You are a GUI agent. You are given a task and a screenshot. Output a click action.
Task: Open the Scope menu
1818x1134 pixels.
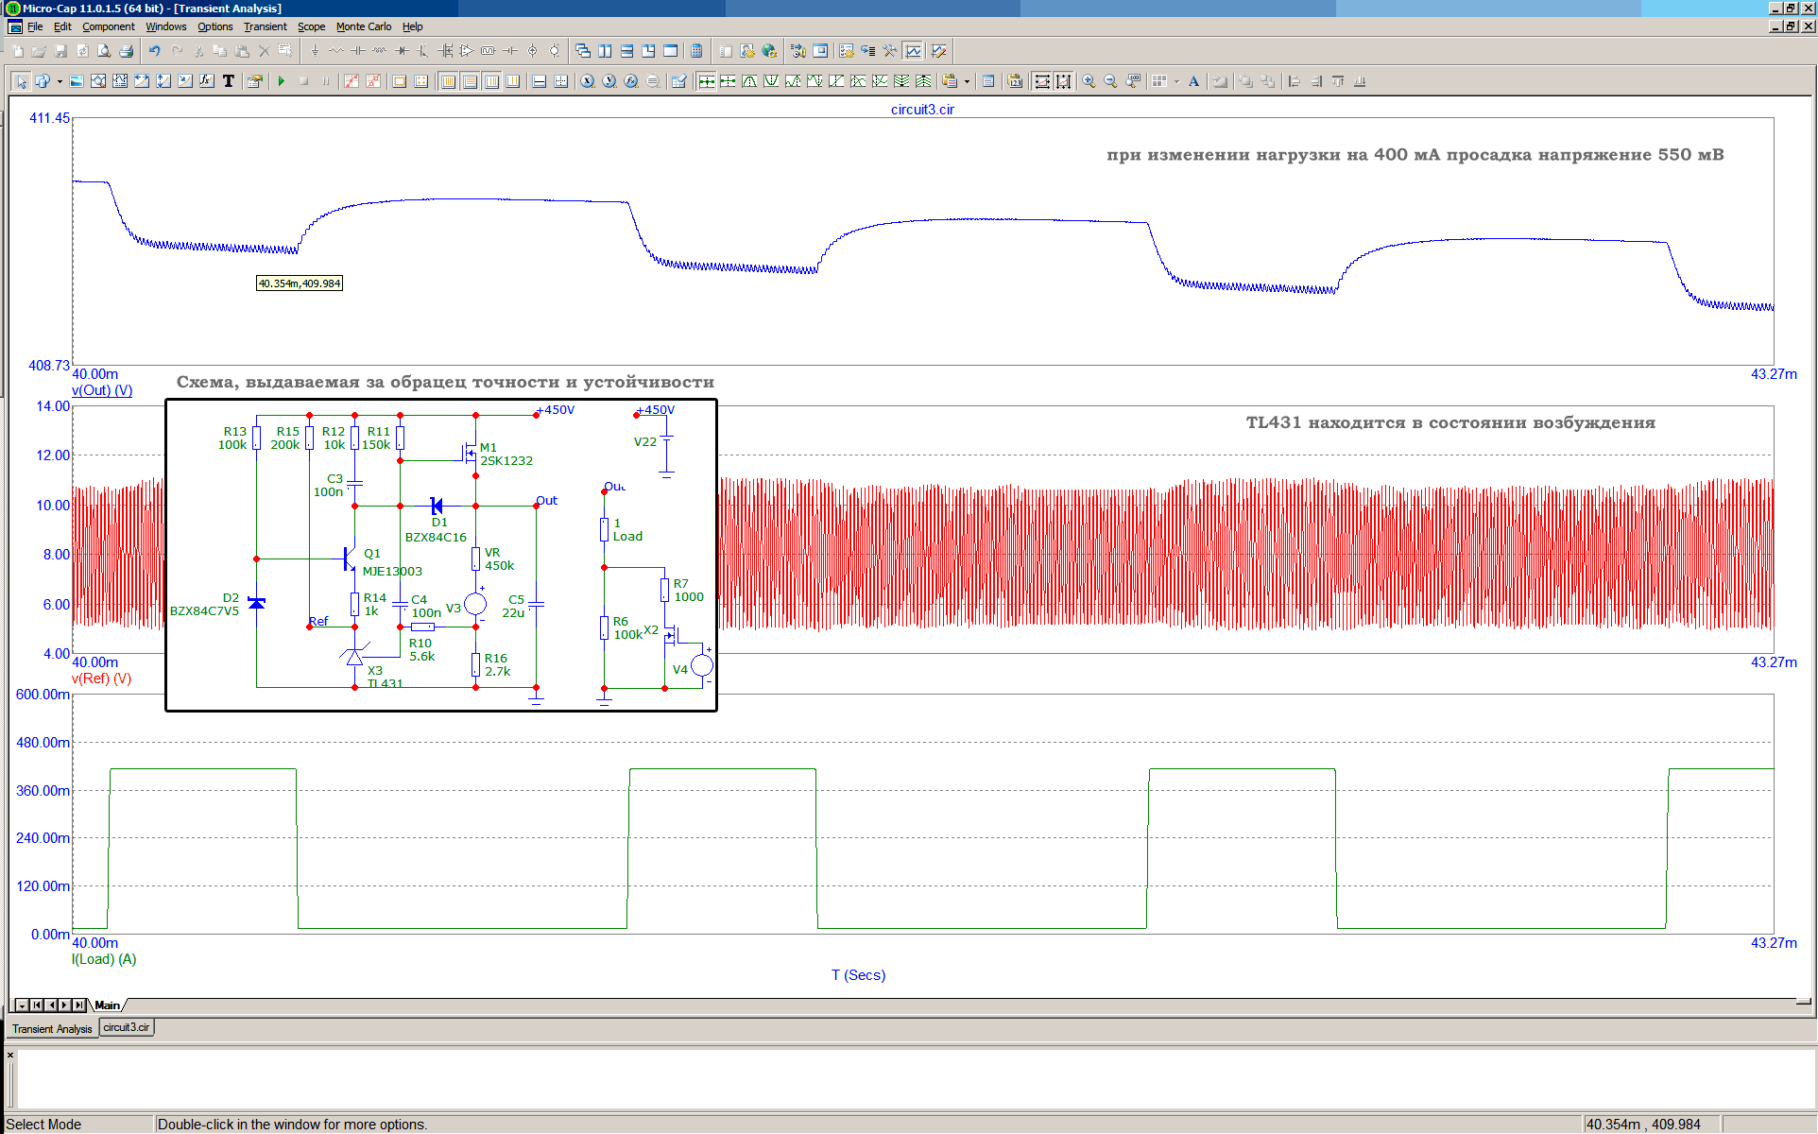pos(311,26)
